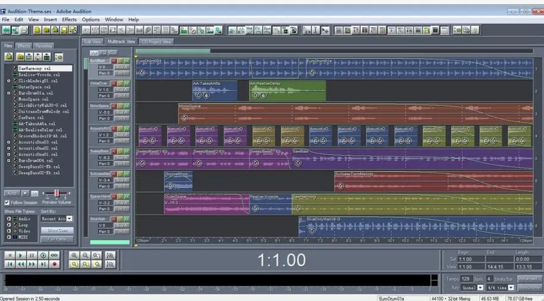Expand EuroDrum01a.cel in file list
Screen dimensions: 544x301
click(x=9, y=93)
